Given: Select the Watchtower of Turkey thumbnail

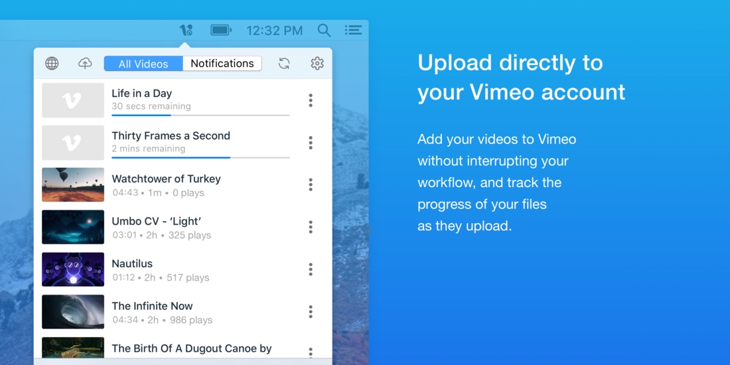Looking at the screenshot, I should pos(73,184).
